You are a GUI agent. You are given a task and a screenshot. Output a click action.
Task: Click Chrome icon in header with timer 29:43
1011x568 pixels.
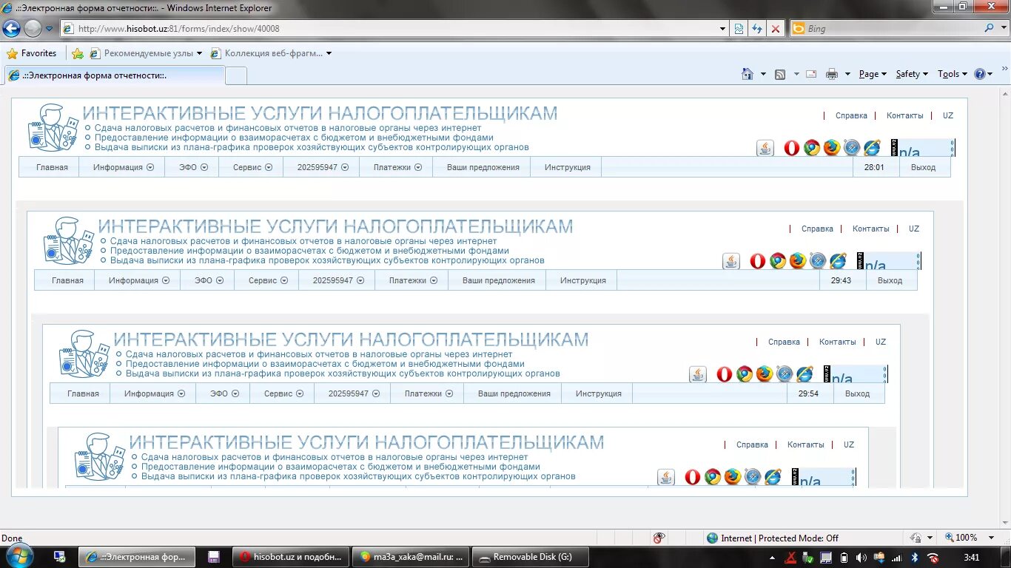tap(778, 261)
